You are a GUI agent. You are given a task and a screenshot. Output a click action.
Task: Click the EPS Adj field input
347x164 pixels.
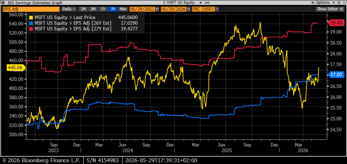[x=31, y=9]
